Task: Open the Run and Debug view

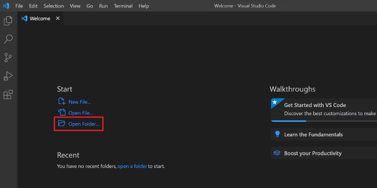Action: [x=8, y=76]
